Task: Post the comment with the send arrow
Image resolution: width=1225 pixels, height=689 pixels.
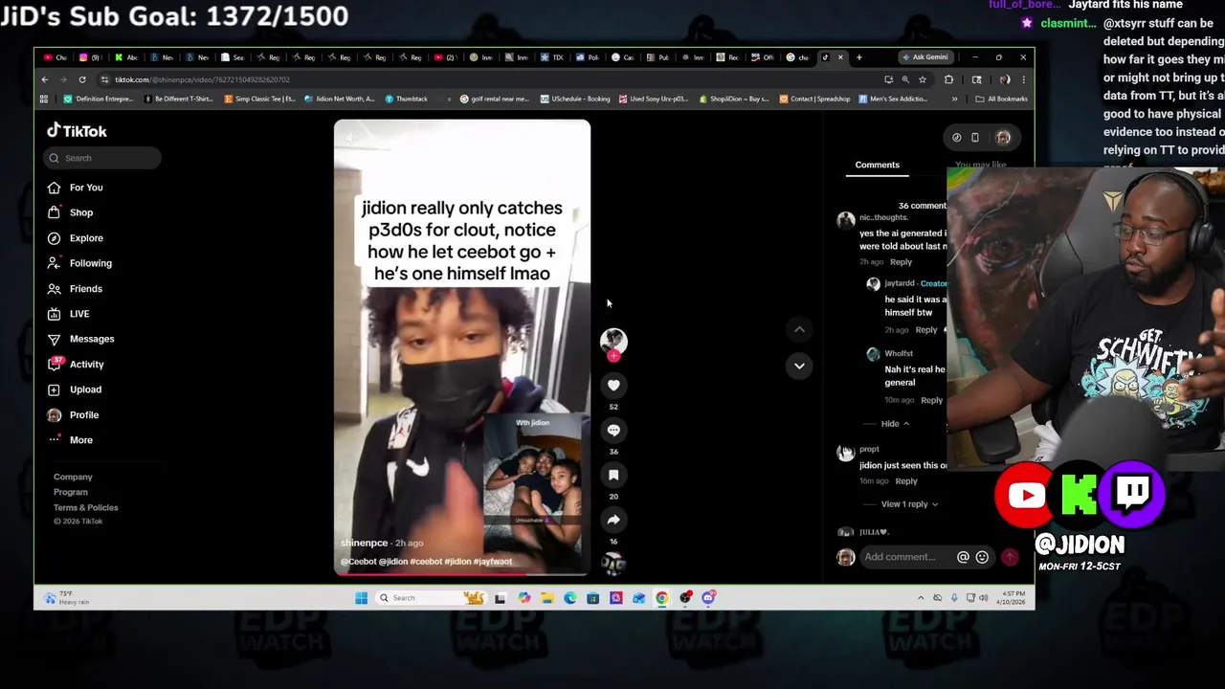Action: pyautogui.click(x=1010, y=557)
